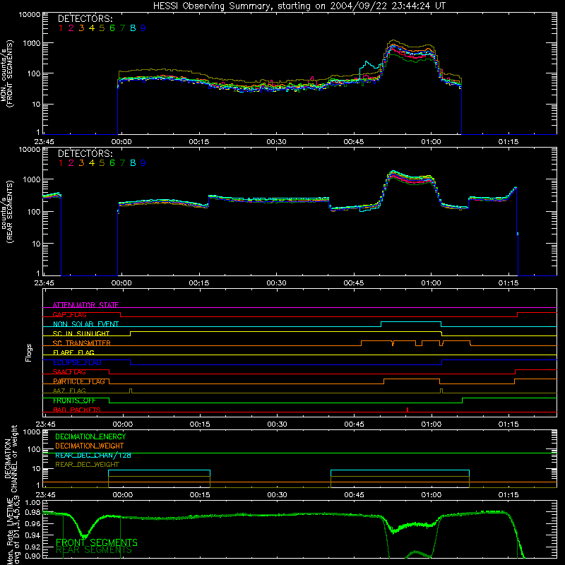Image resolution: width=565 pixels, height=565 pixels.
Task: Click the ATTENUATOR_STATE flag label
Action: pyautogui.click(x=85, y=305)
